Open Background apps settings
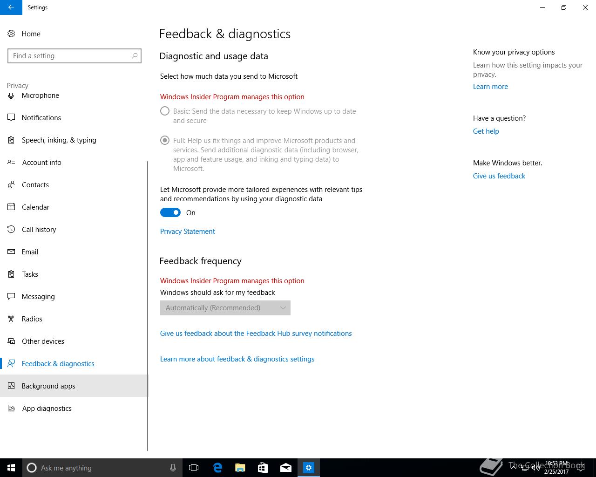The height and width of the screenshot is (477, 596). [74, 386]
